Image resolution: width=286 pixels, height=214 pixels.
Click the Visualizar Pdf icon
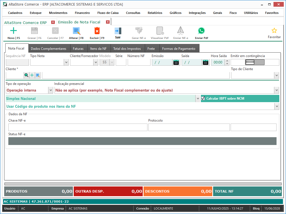pos(160,31)
